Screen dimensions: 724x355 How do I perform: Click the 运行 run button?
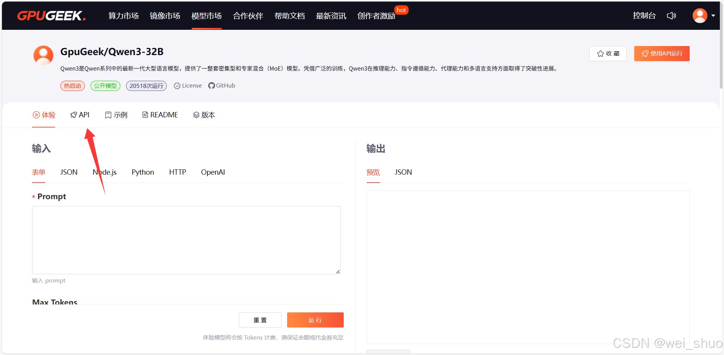pos(315,320)
